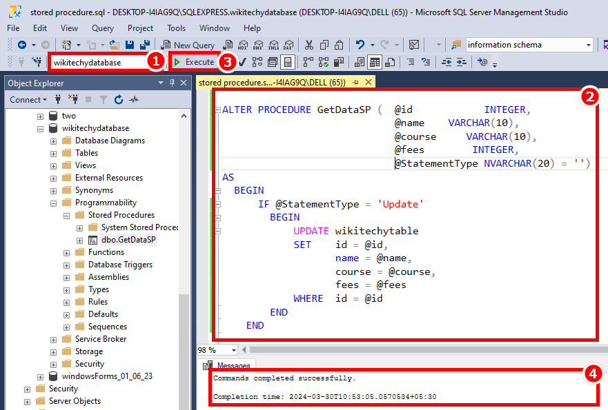608x410 pixels.
Task: Click New Query in the toolbar
Action: point(188,45)
